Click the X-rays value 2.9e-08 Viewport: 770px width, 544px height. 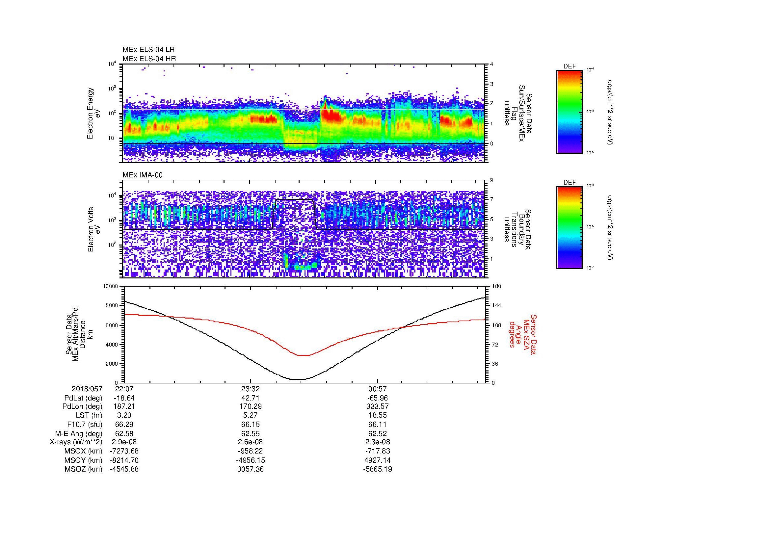pyautogui.click(x=124, y=442)
